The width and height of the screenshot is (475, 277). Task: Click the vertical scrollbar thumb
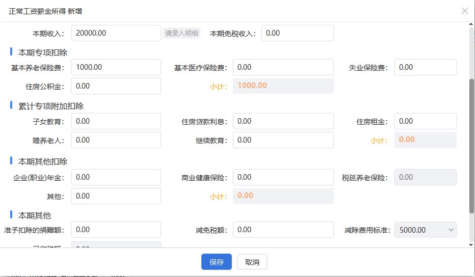click(x=471, y=145)
